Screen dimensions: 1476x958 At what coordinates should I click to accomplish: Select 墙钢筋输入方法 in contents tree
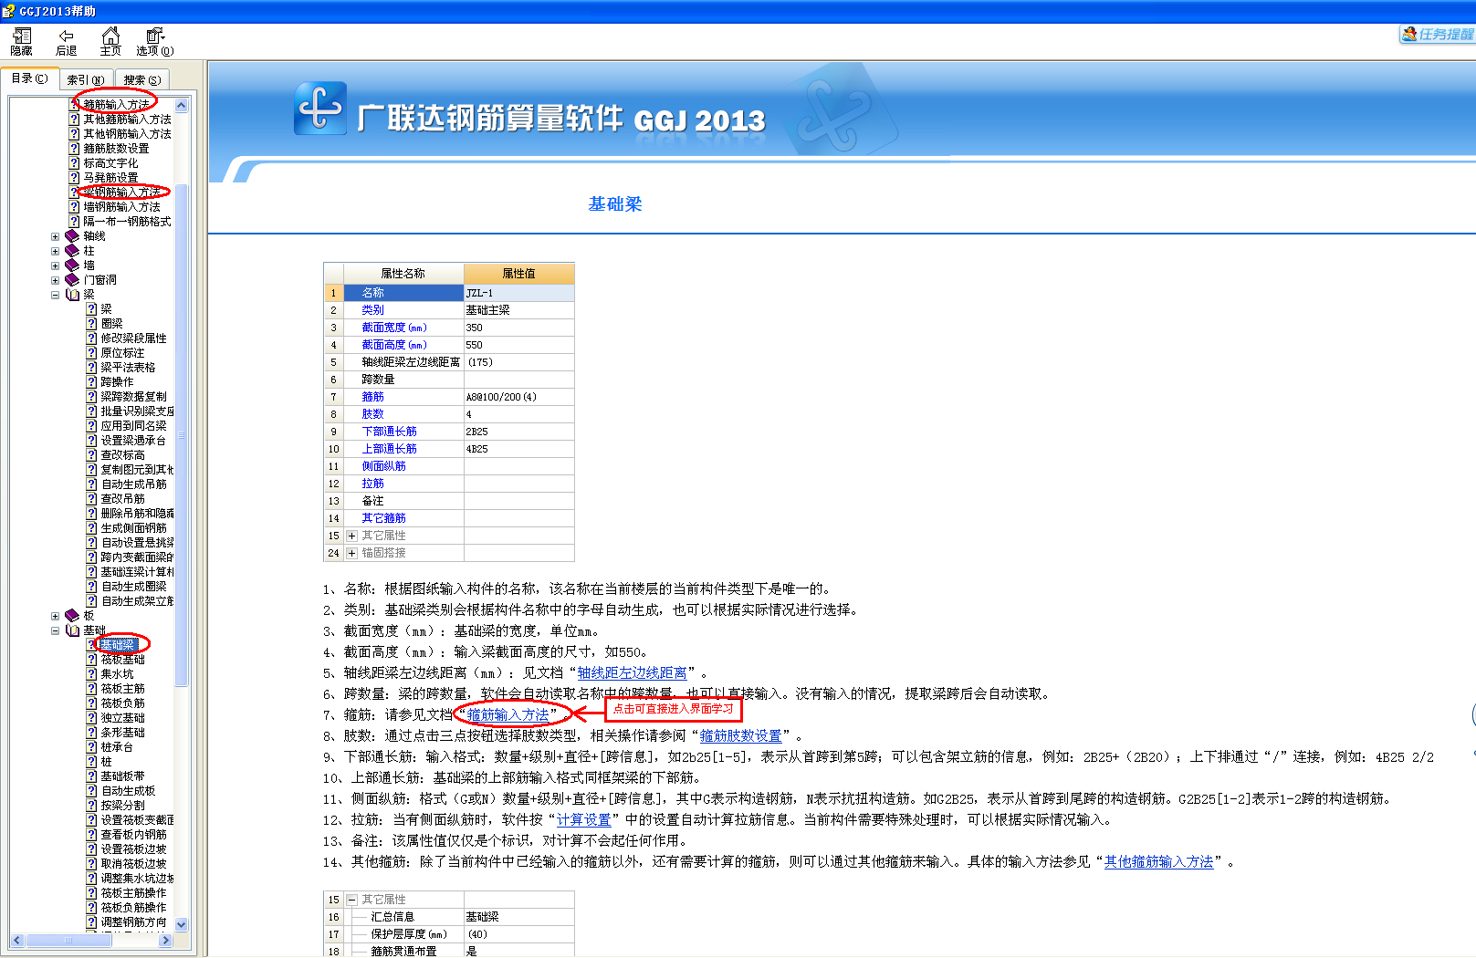pos(121,207)
